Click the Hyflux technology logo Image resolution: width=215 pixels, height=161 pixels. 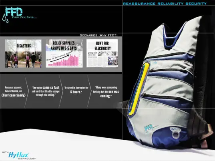click(19, 155)
